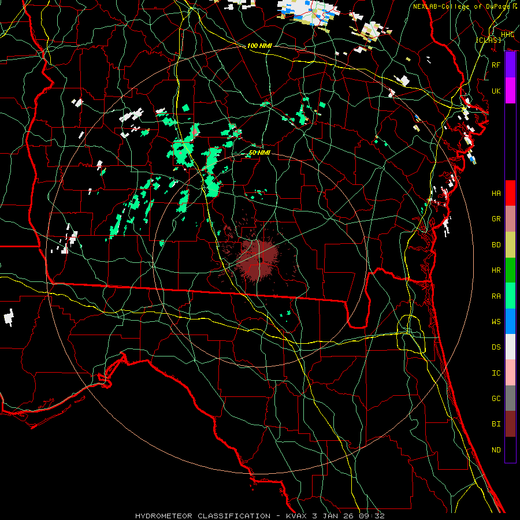Pick the dark green HR legend swatch
Image resolution: width=520 pixels, height=520 pixels.
(510, 270)
